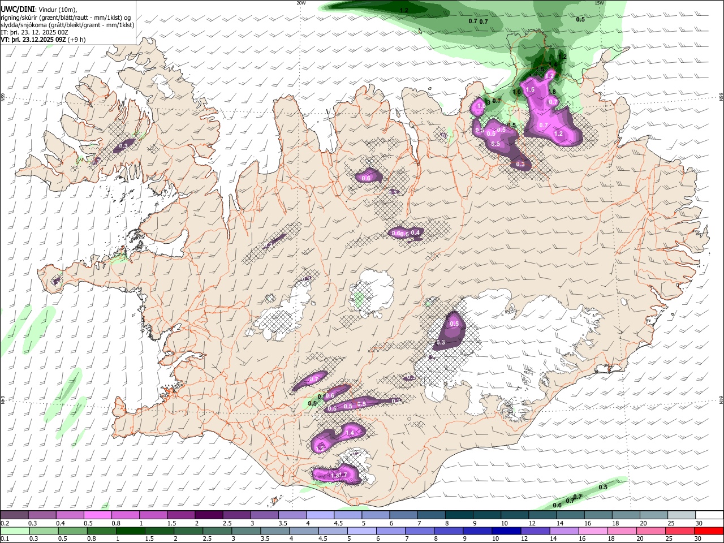Choose lower-row pink swatch between 20 and 25
Viewport: 724px width, 543px height.
pos(650,531)
